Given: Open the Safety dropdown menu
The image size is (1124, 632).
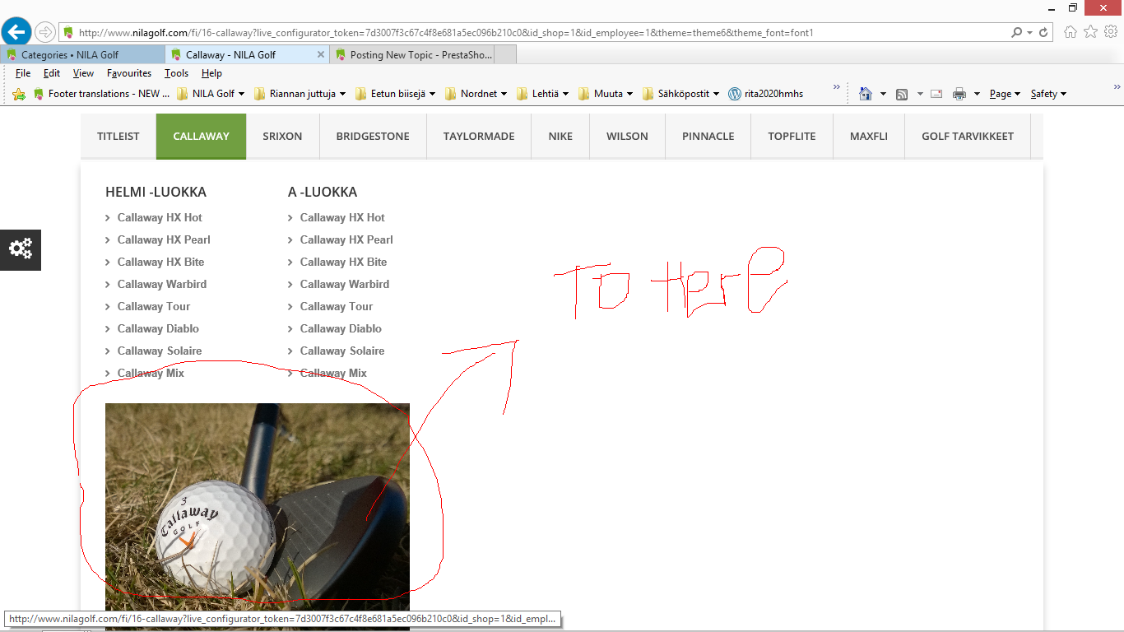Looking at the screenshot, I should pyautogui.click(x=1048, y=94).
